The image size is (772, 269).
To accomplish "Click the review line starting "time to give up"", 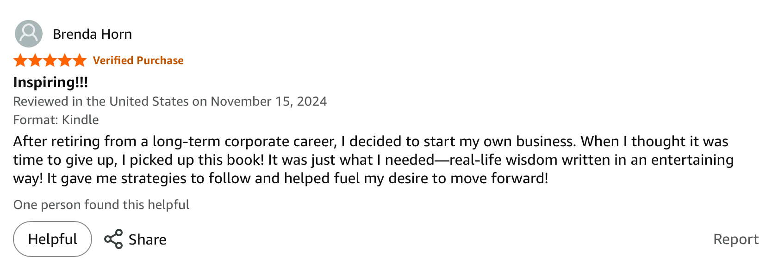I will 373,160.
